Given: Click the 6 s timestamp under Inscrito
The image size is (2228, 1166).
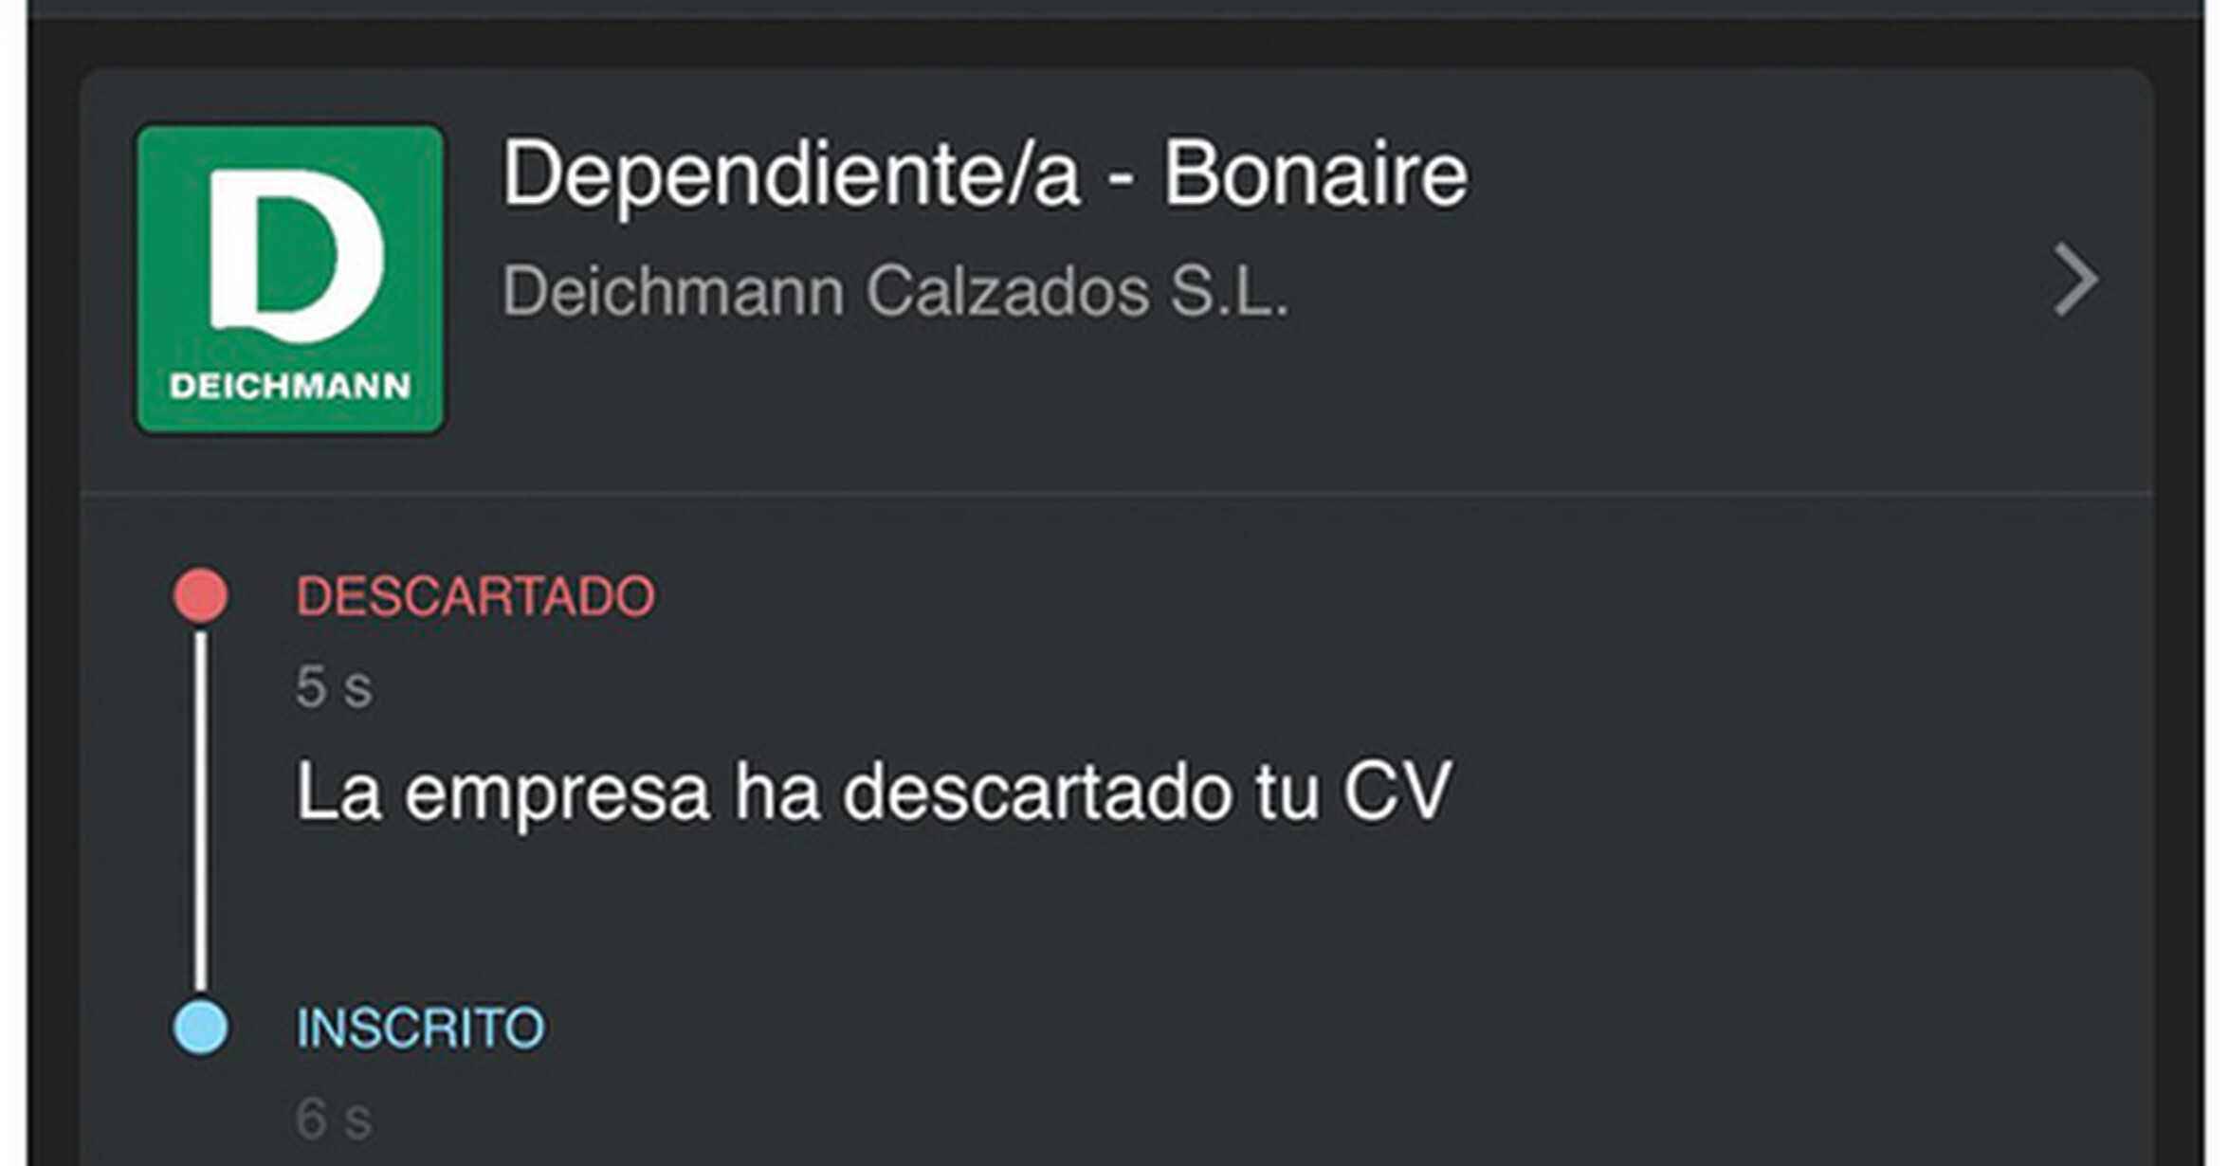Looking at the screenshot, I should pos(334,1119).
